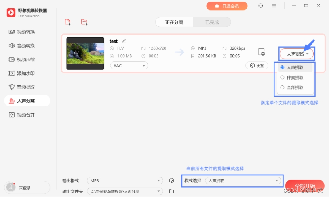Switch to 已完成 tab
Screen dimensions: 329x197
coord(212,22)
